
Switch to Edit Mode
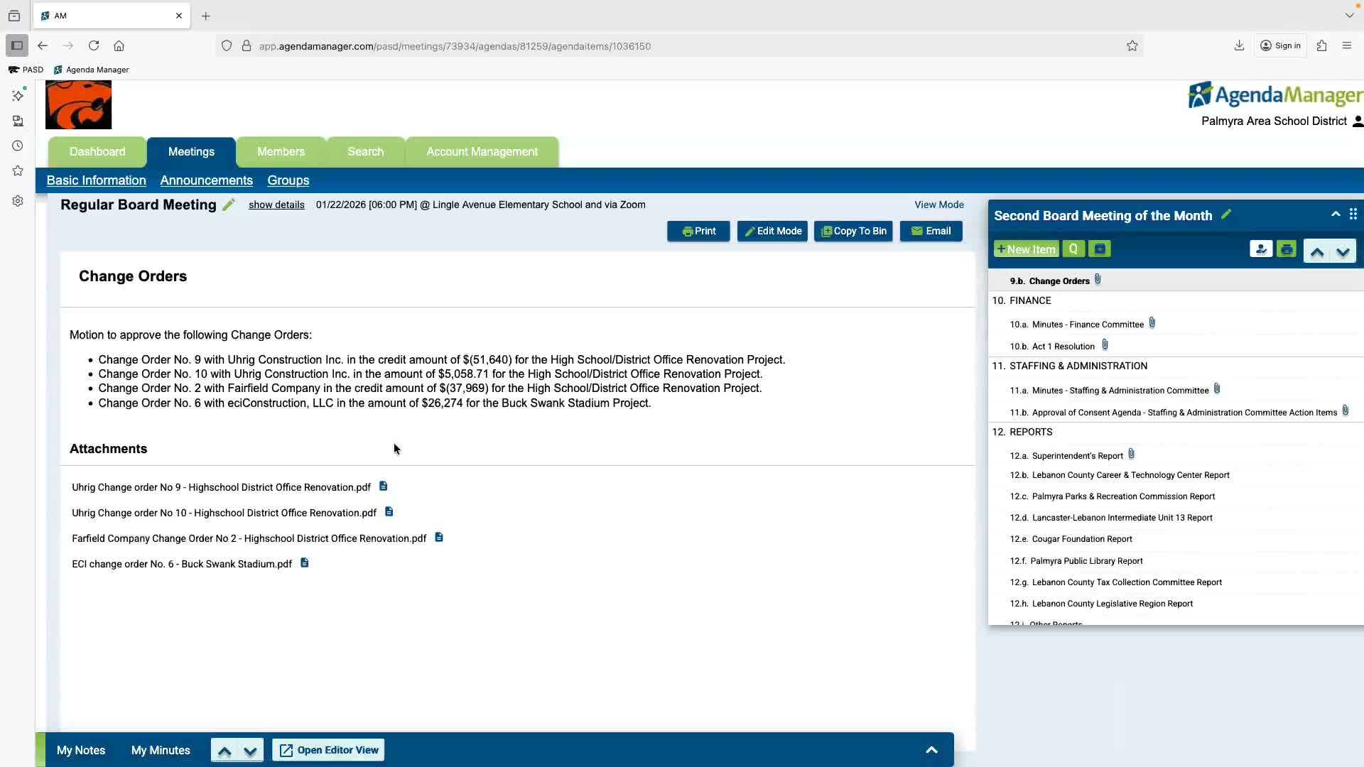772,232
